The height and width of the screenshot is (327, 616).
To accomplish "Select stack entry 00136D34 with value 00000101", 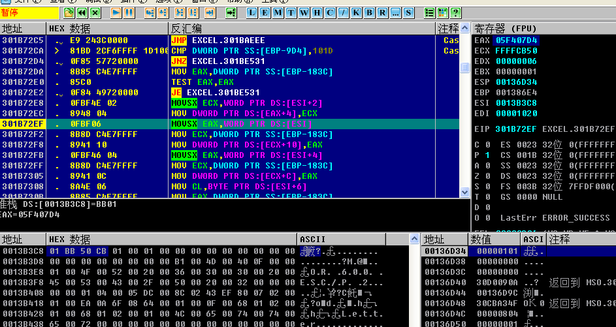I will pos(519,251).
